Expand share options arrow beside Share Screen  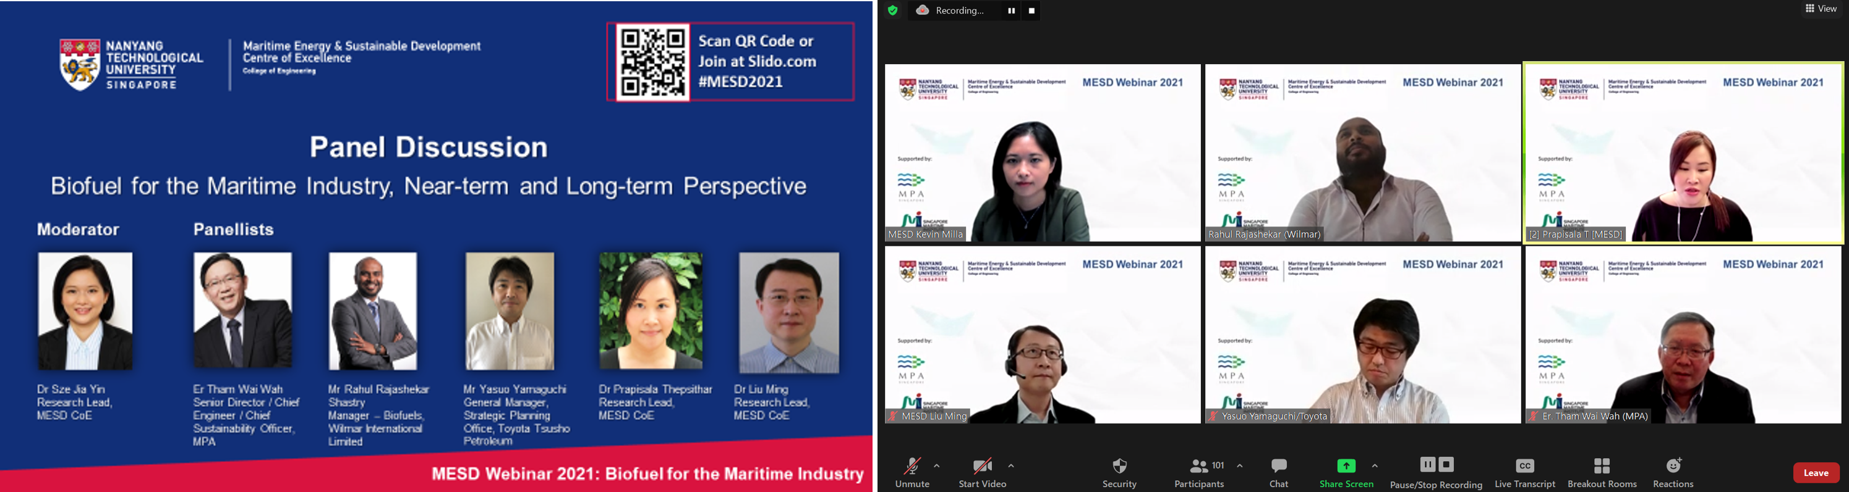click(x=1375, y=465)
